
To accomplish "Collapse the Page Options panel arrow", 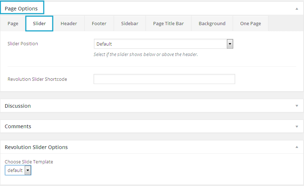I will point(296,9).
